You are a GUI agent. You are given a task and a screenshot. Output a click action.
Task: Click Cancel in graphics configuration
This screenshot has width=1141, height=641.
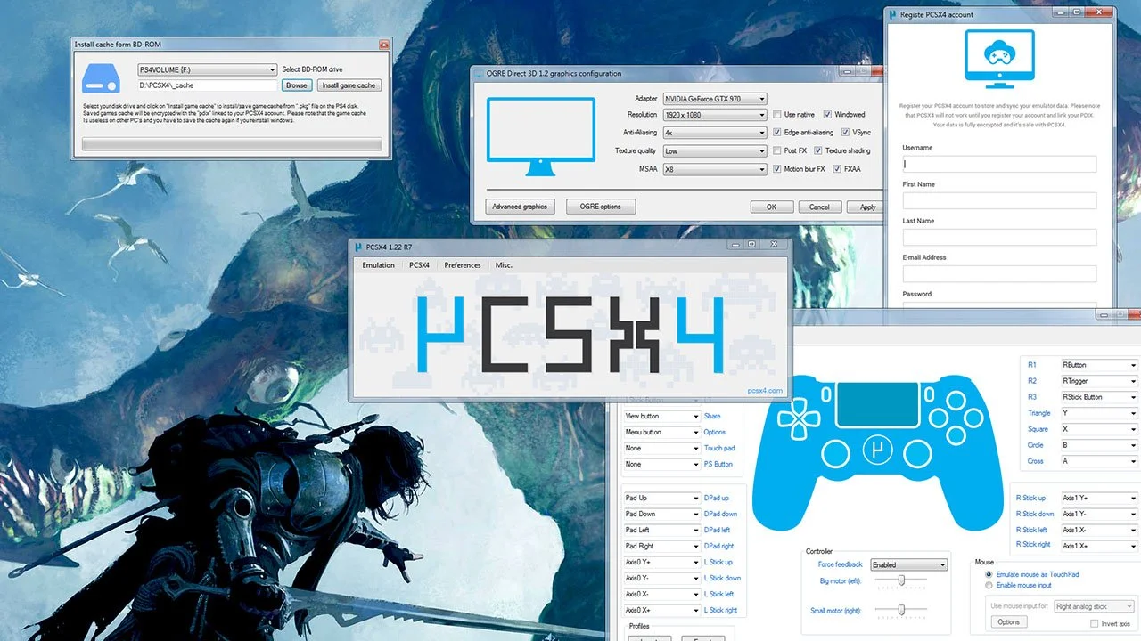[819, 207]
